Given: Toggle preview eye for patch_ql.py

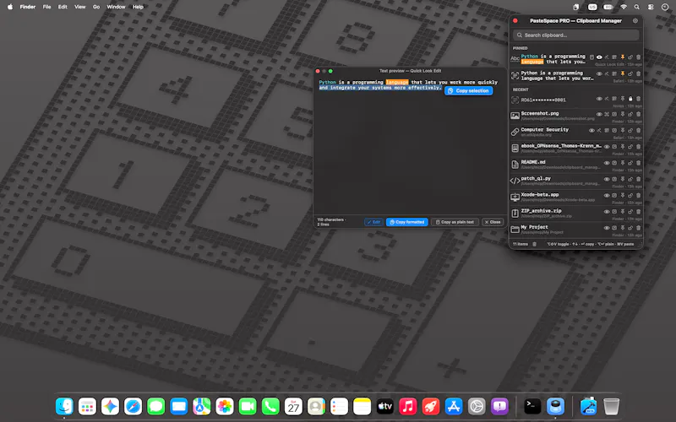Looking at the screenshot, I should [607, 179].
